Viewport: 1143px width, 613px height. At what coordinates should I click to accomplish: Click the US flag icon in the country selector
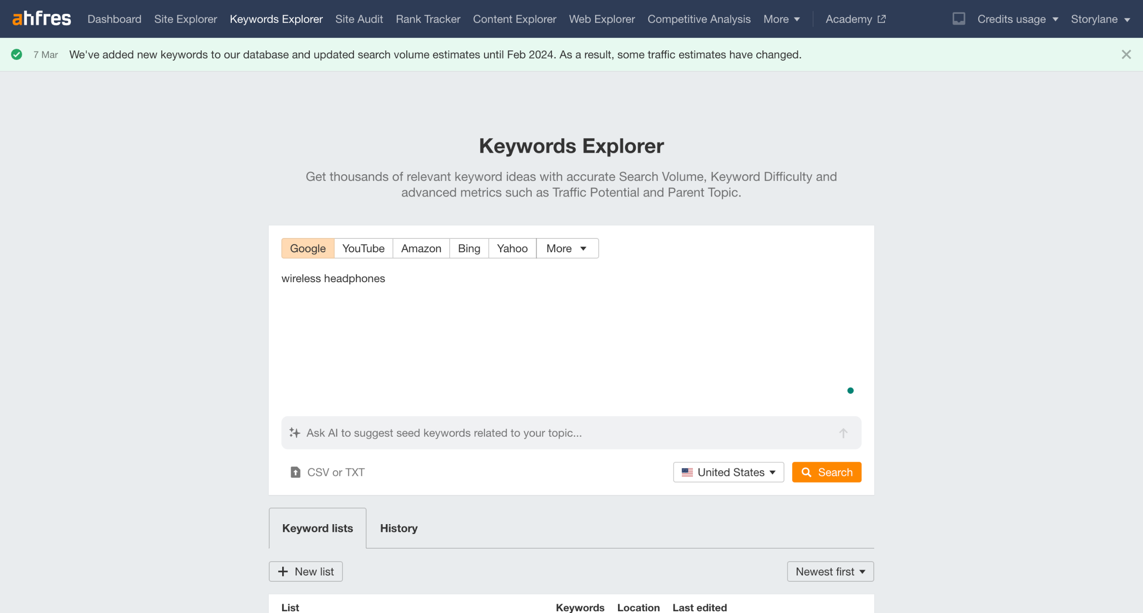(688, 472)
